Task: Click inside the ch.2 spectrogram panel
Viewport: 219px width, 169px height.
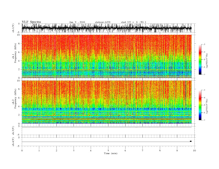Action: 107,102
